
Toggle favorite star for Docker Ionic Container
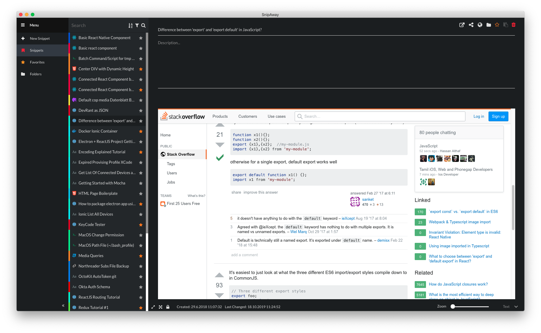coord(141,131)
